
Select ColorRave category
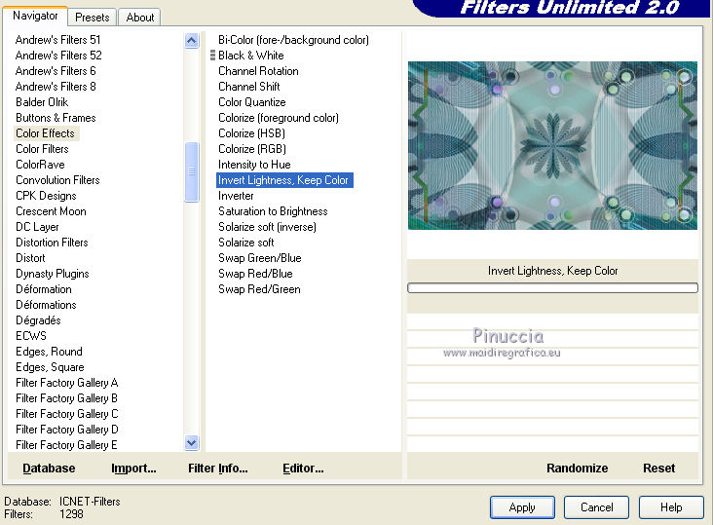point(40,165)
